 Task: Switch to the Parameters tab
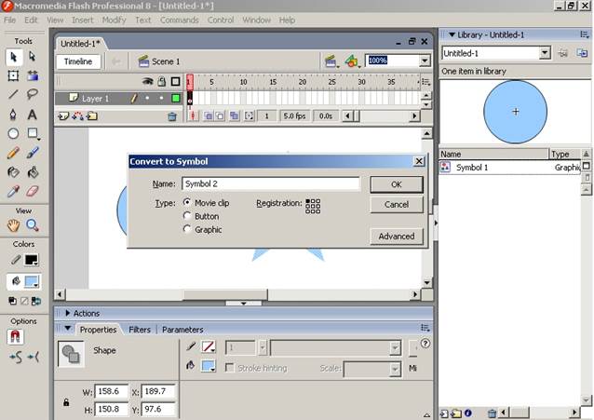pyautogui.click(x=182, y=330)
